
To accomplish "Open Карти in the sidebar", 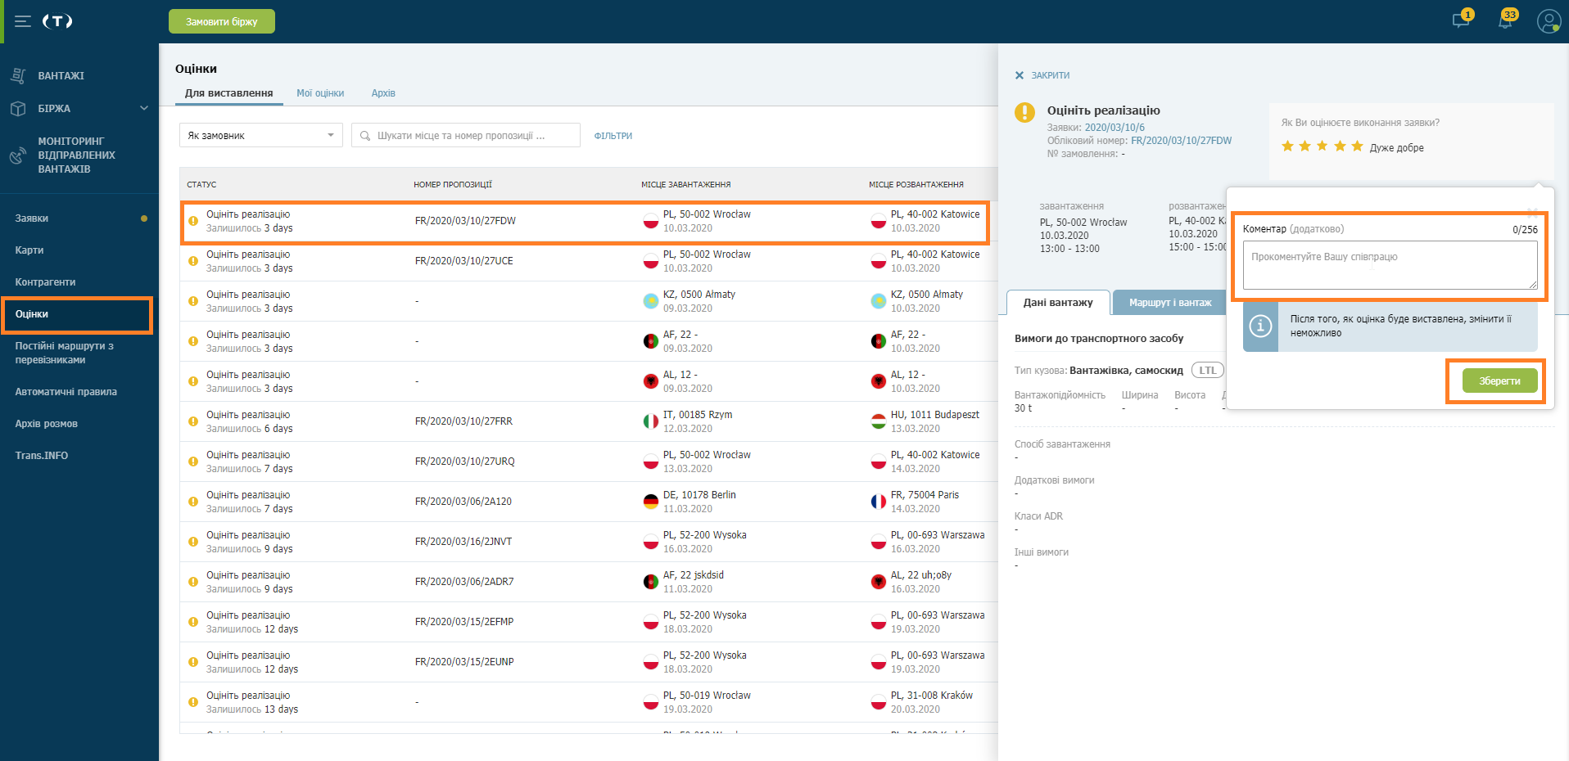I will 29,250.
